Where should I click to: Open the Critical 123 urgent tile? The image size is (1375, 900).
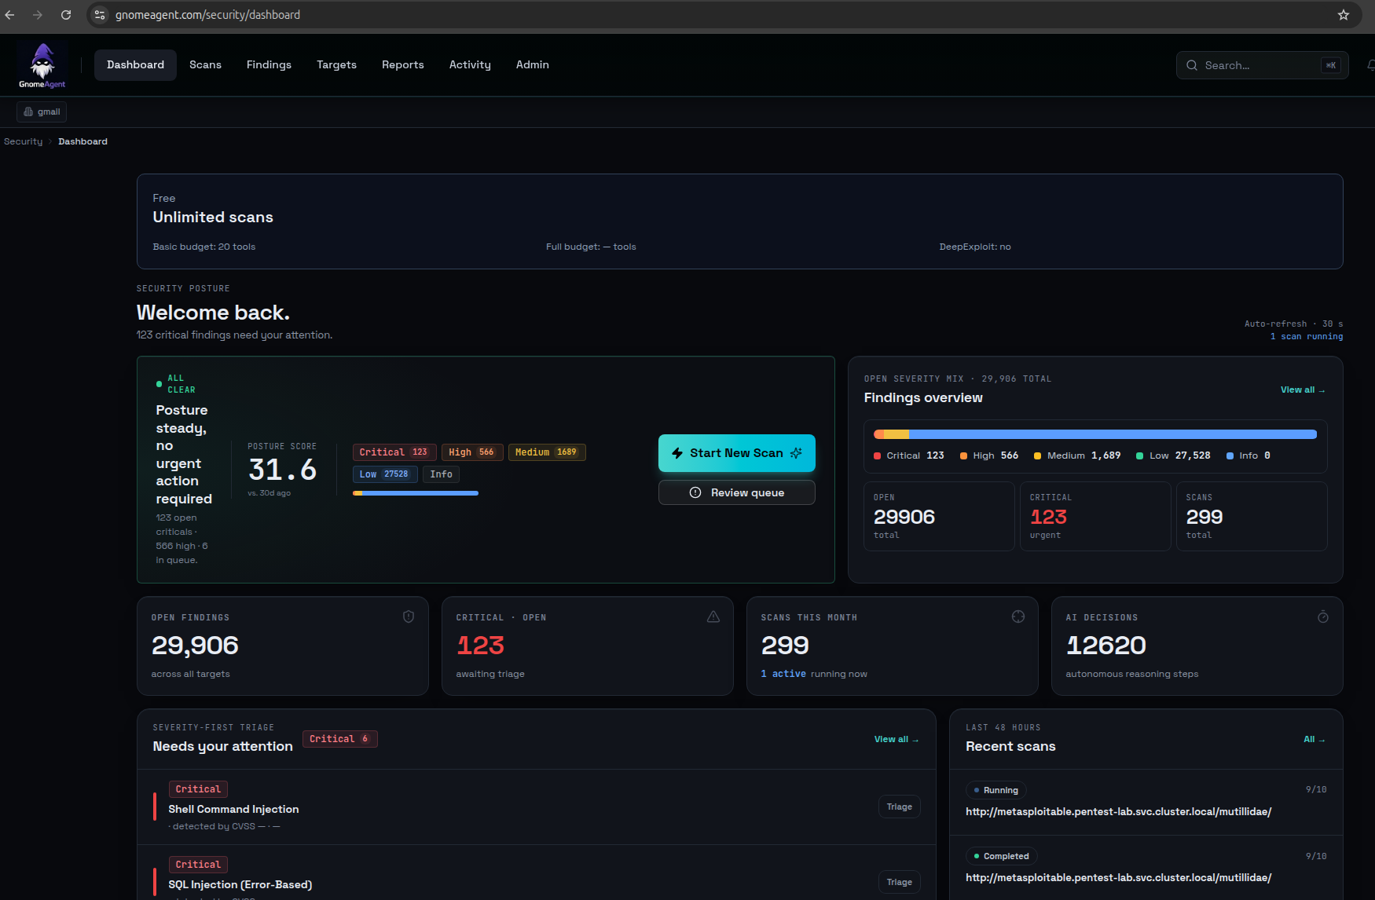pyautogui.click(x=1095, y=516)
